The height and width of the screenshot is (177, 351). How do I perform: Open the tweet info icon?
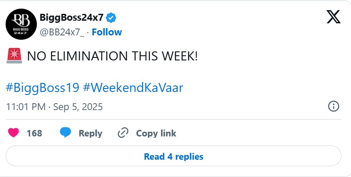pyautogui.click(x=333, y=106)
